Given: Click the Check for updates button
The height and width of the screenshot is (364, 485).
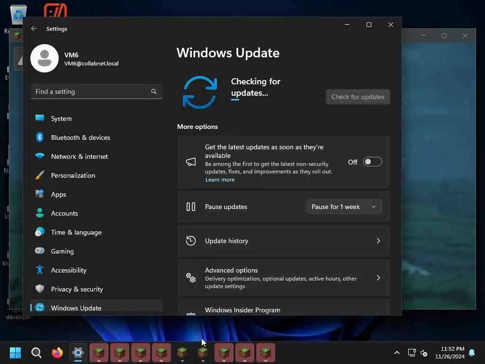Looking at the screenshot, I should pos(358,97).
